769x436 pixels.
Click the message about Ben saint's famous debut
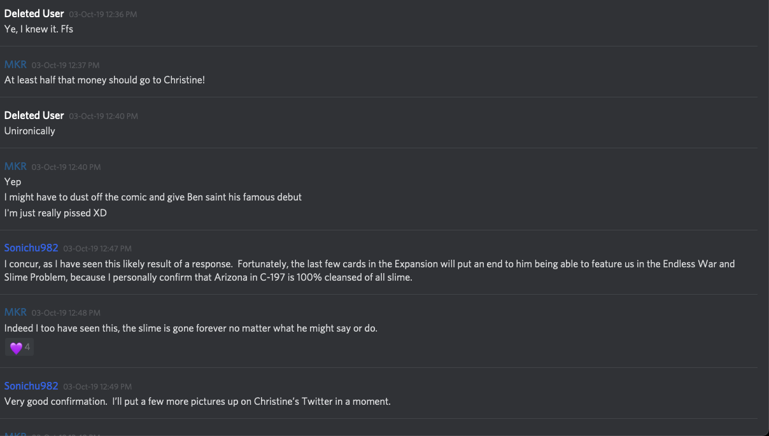click(x=153, y=197)
